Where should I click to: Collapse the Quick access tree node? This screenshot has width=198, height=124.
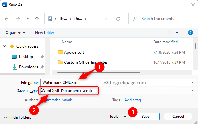tap(5, 46)
